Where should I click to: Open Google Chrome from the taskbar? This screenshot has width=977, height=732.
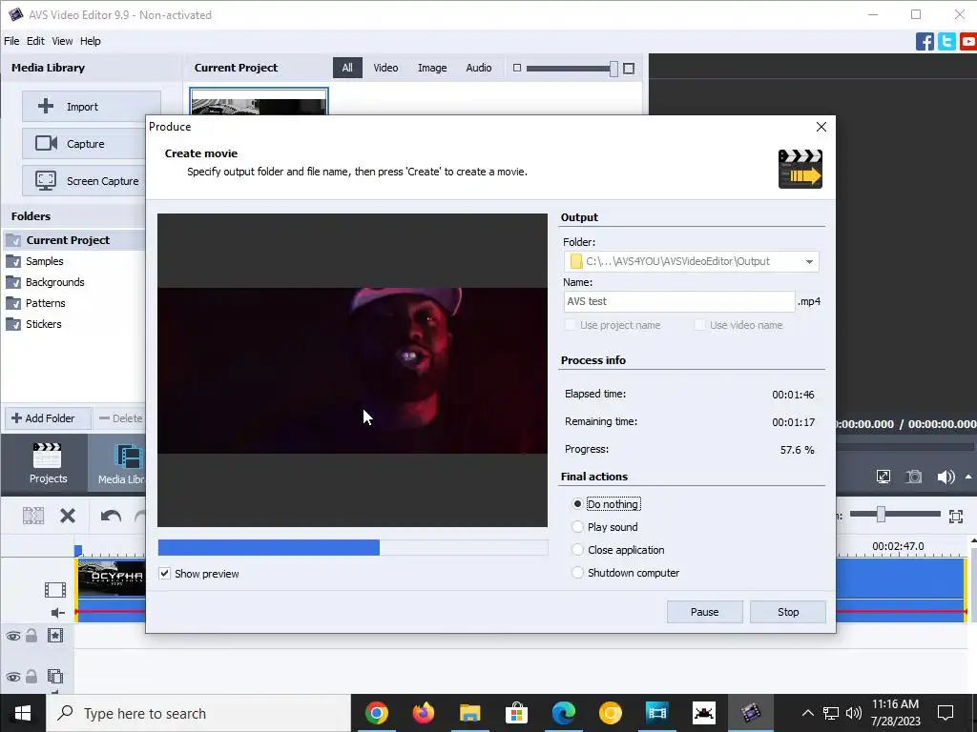pos(376,713)
